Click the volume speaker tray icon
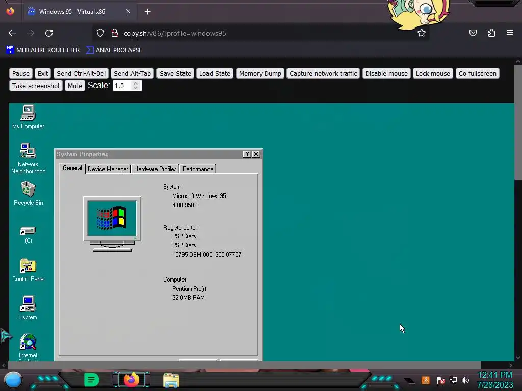 pyautogui.click(x=465, y=380)
